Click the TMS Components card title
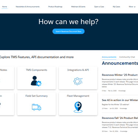Screen dimensions: 138x135 pyautogui.click(x=36, y=70)
